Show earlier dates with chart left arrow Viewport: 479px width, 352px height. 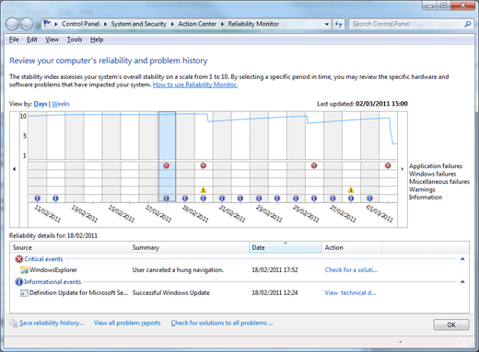pyautogui.click(x=14, y=169)
